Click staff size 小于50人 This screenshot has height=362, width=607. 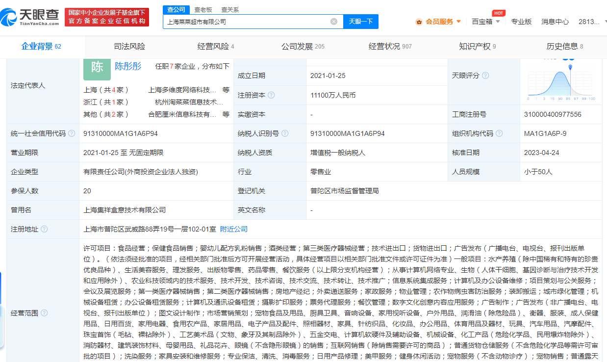pos(538,172)
